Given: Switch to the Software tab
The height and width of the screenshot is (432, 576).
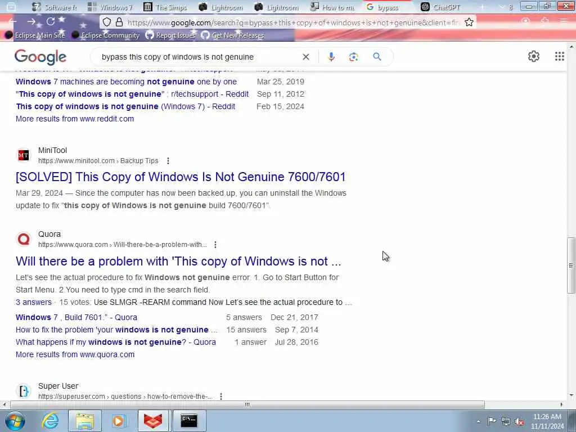Looking at the screenshot, I should coord(55,7).
